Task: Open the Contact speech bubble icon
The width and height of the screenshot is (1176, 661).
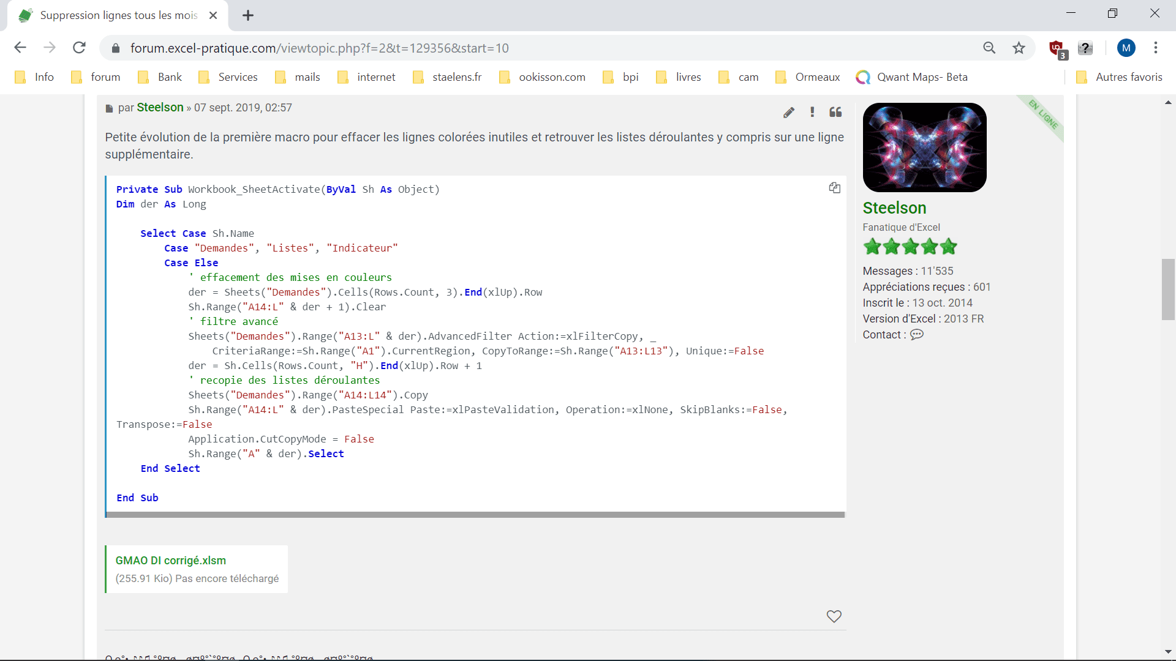Action: pos(916,335)
